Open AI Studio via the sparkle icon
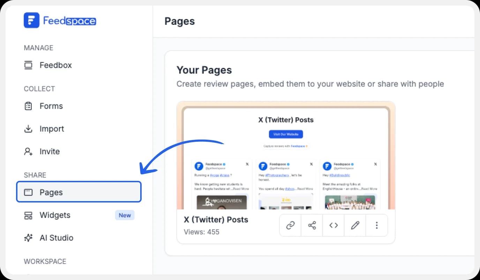Image resolution: width=480 pixels, height=280 pixels. (28, 238)
